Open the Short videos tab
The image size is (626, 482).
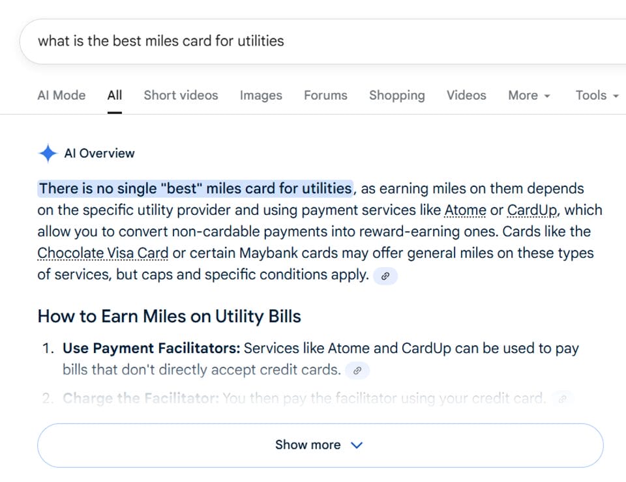coord(181,96)
